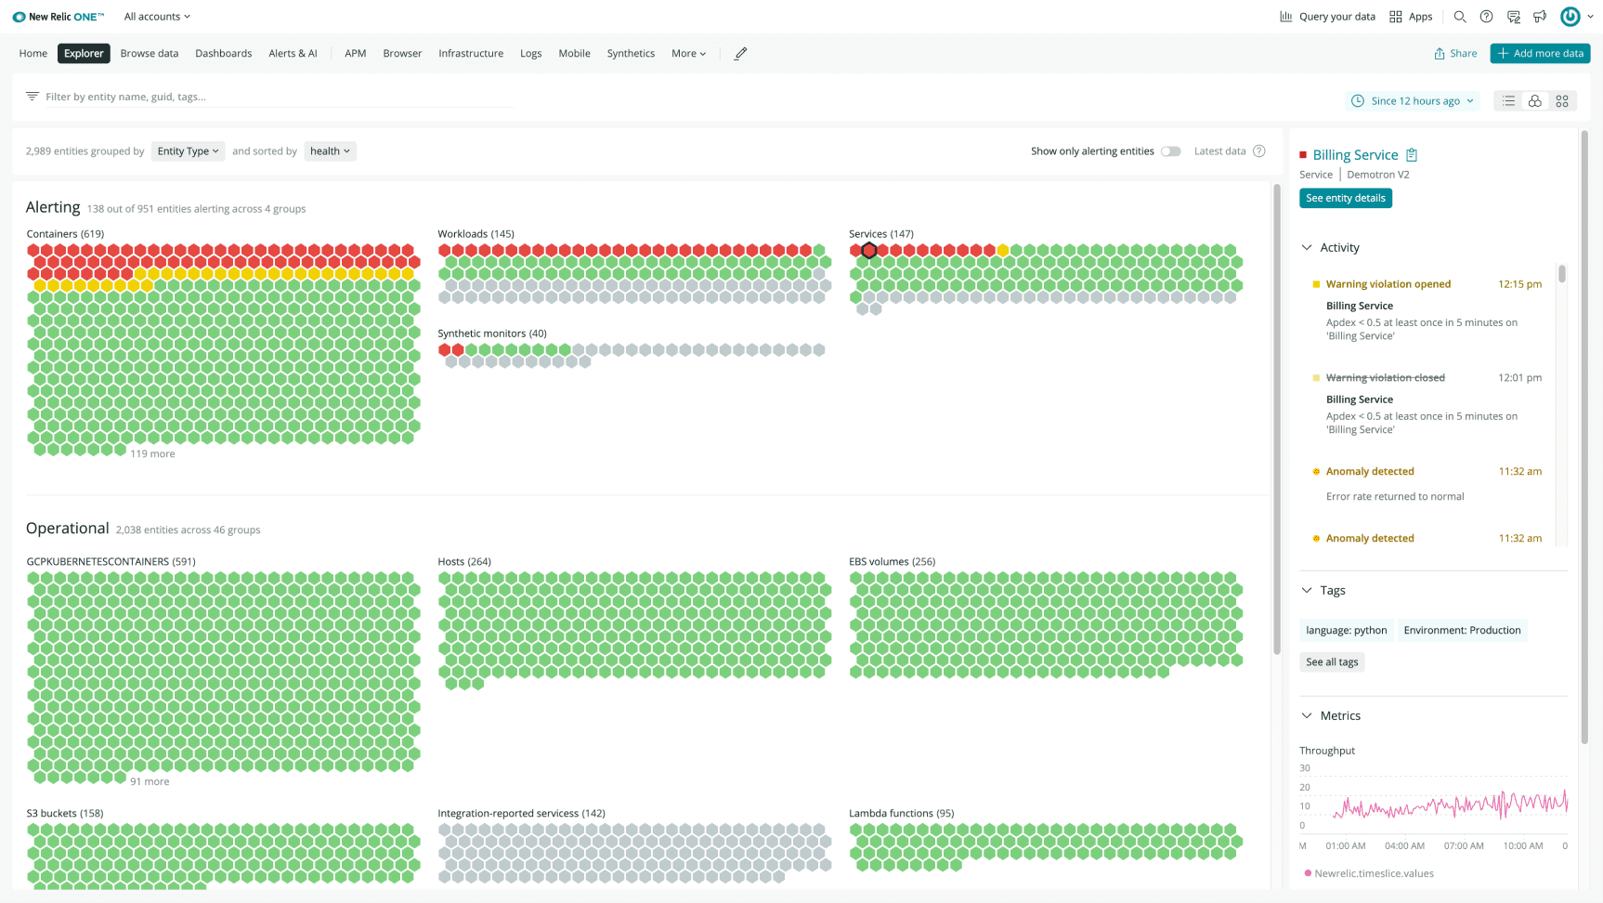The height and width of the screenshot is (903, 1603).
Task: Open the search magnifier in top navigation
Action: (1460, 16)
